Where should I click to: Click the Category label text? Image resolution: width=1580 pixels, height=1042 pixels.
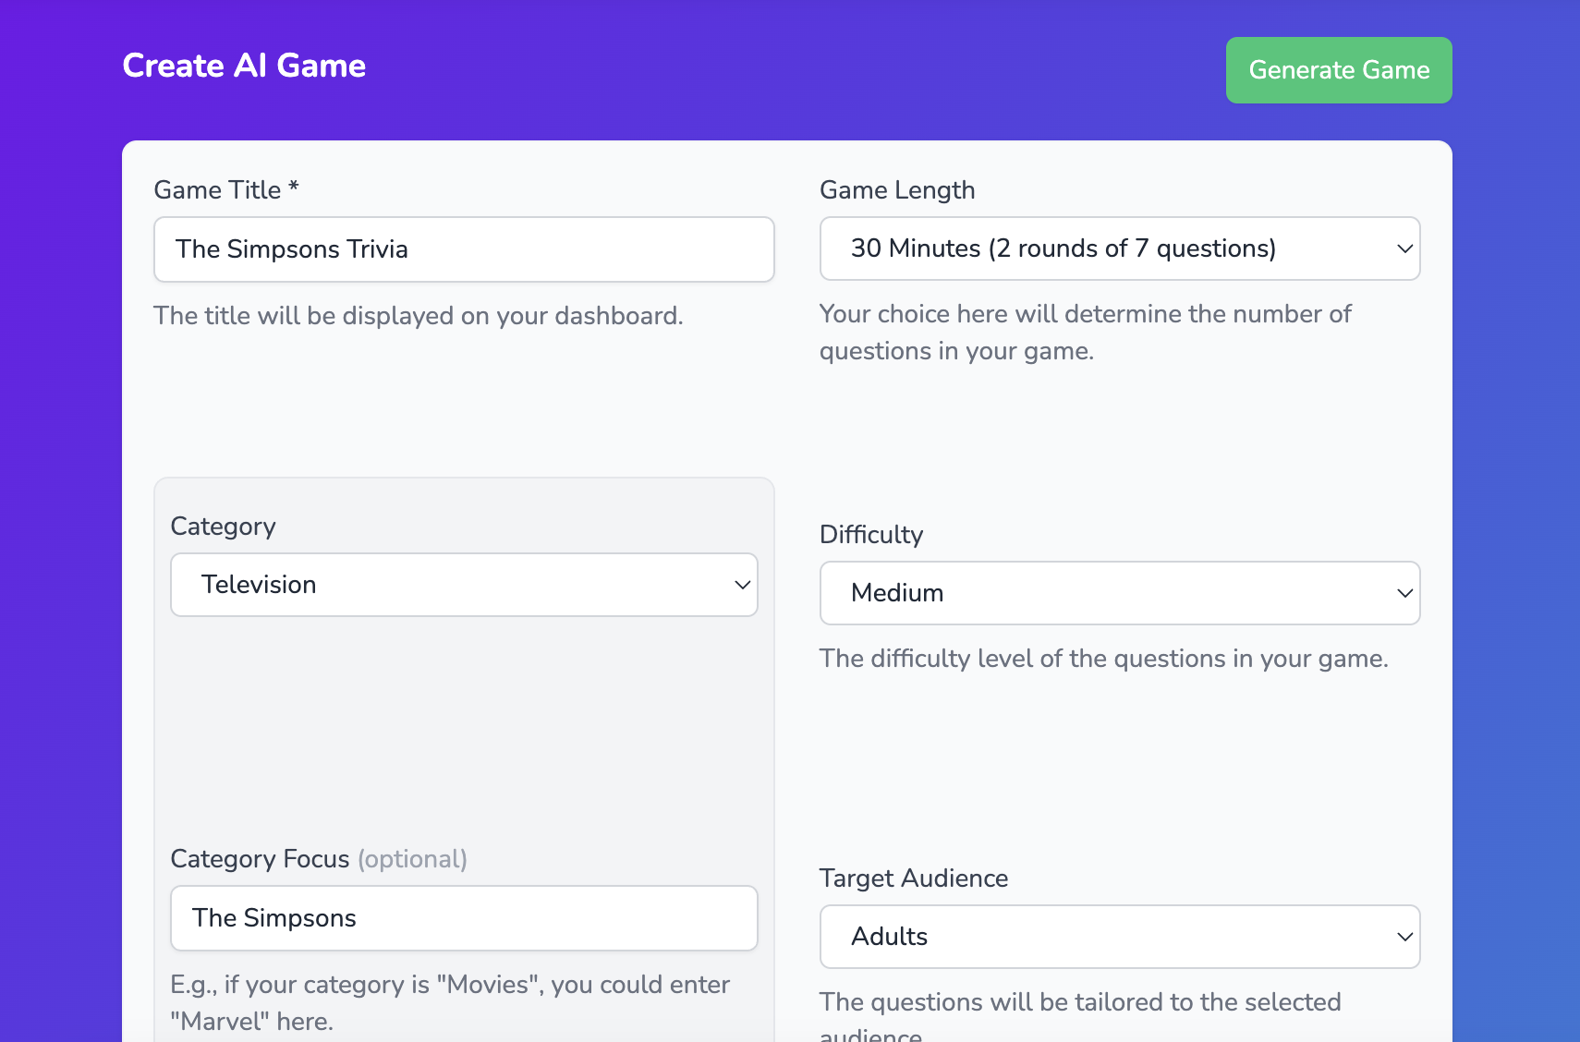pyautogui.click(x=223, y=527)
